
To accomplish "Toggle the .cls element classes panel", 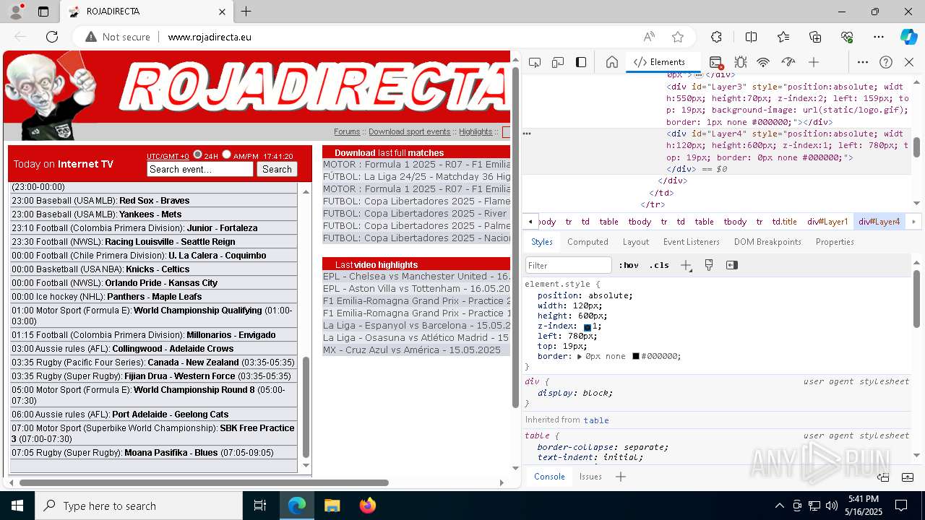I will click(x=659, y=265).
